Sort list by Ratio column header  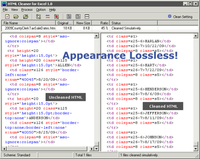[x=101, y=23]
